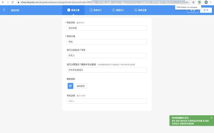Open the 选择分组 field showing 其他
Viewport: 214px width, 133px height.
pyautogui.click(x=107, y=42)
